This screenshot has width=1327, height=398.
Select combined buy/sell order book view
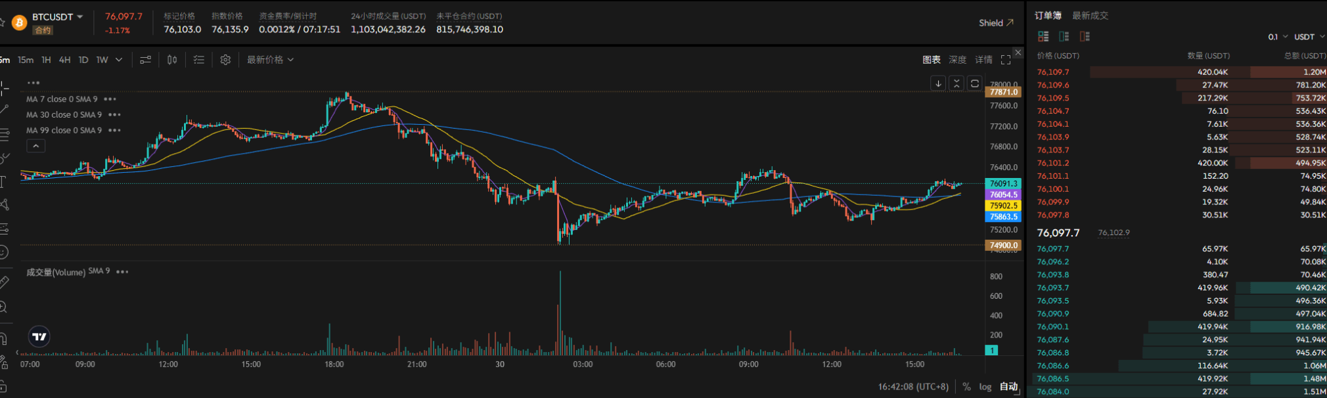[1043, 37]
